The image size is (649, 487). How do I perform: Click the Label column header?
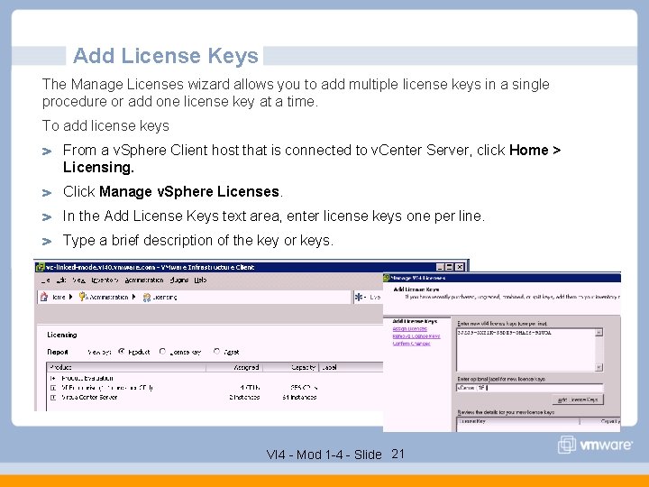[x=351, y=367]
